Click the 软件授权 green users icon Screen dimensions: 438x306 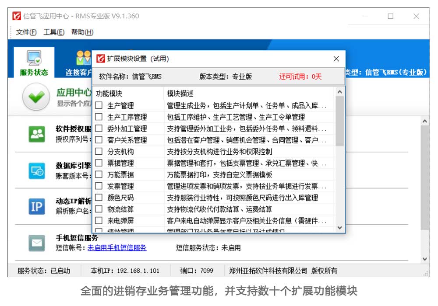click(37, 134)
